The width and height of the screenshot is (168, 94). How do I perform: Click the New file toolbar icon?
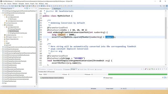(x=2, y=6)
